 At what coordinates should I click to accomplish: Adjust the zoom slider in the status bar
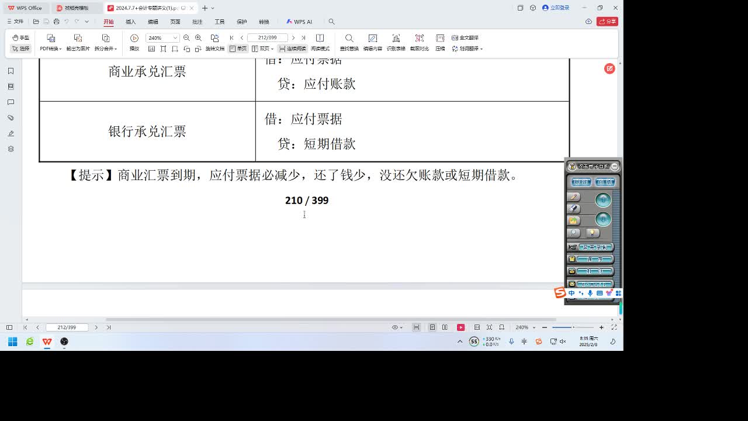point(573,327)
